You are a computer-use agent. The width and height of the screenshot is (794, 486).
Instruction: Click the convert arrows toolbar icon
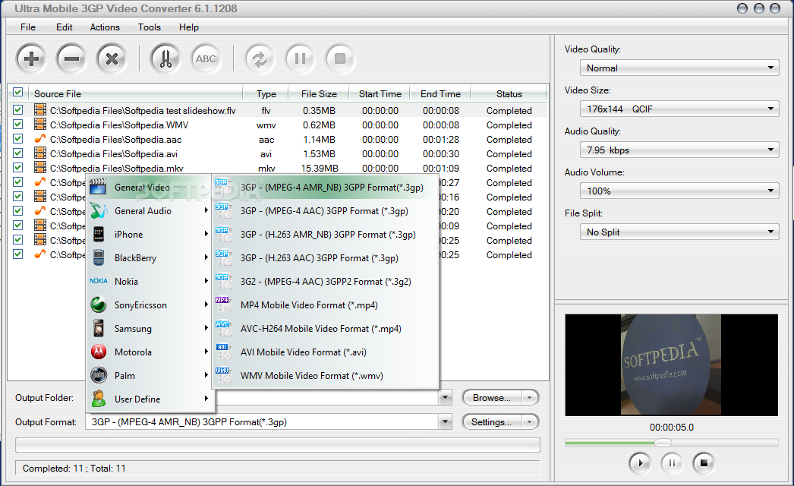coord(260,58)
